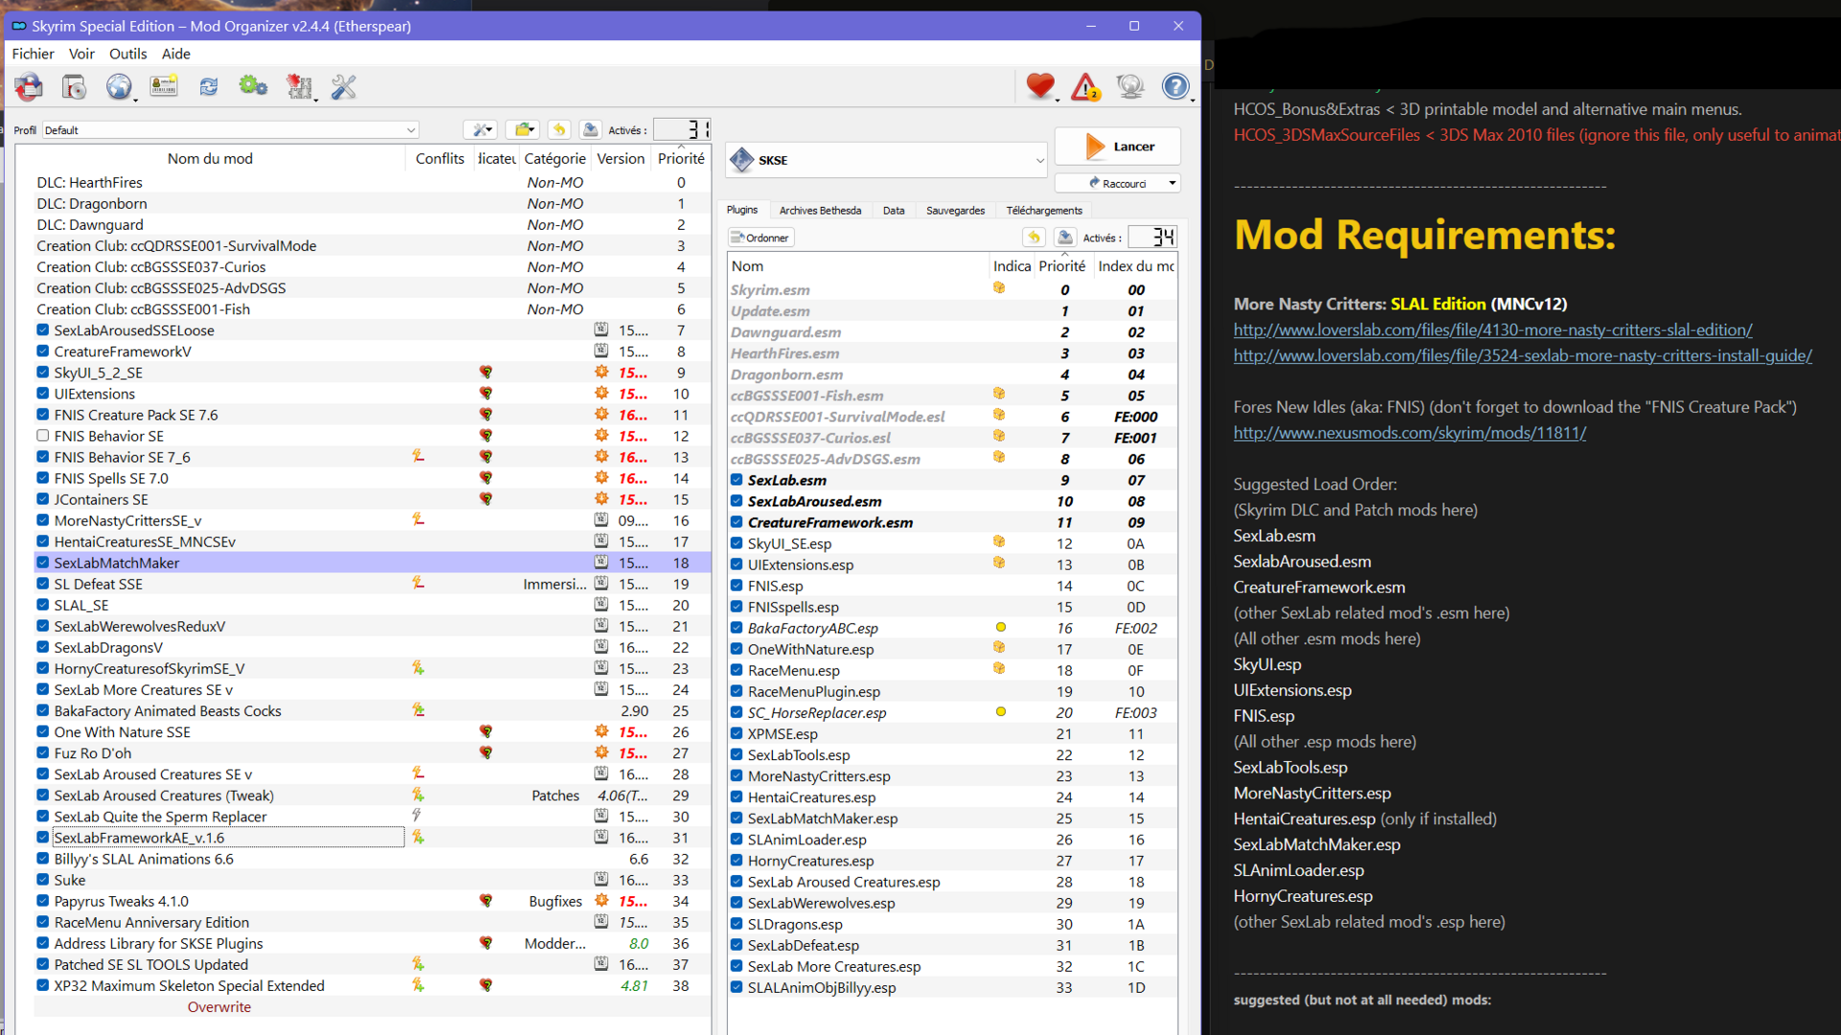Click Skyrim.esm indicator box icon
The height and width of the screenshot is (1035, 1841).
point(999,288)
